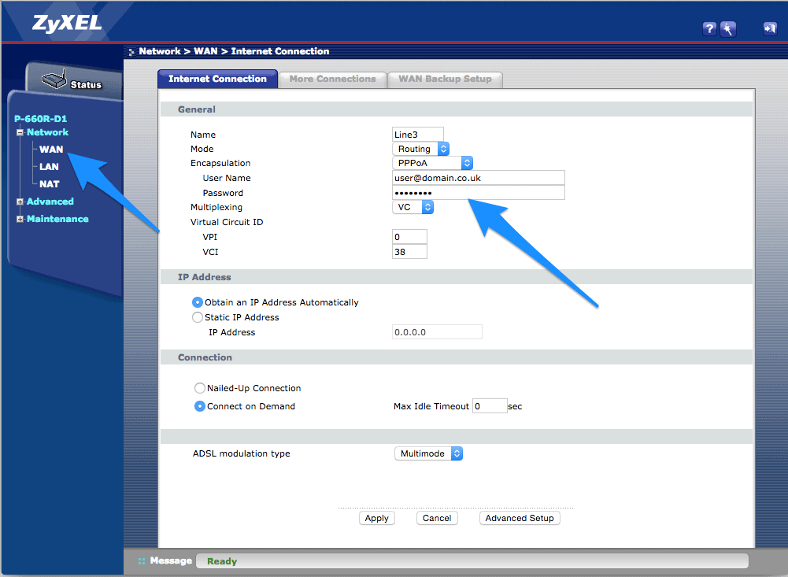Select the Maintenance menu label
Screen dimensions: 788x577
click(x=57, y=219)
